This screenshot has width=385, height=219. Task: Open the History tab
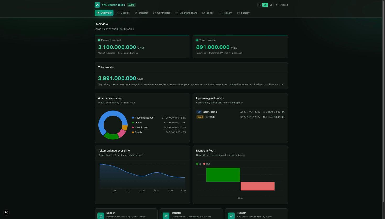point(243,13)
